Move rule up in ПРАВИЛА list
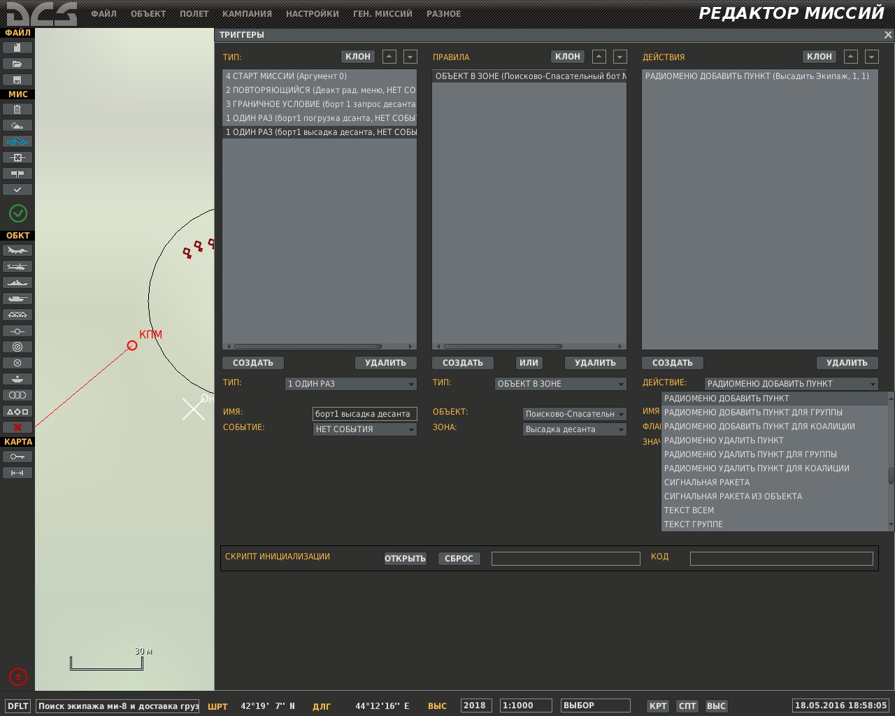This screenshot has height=716, width=895. tap(599, 57)
